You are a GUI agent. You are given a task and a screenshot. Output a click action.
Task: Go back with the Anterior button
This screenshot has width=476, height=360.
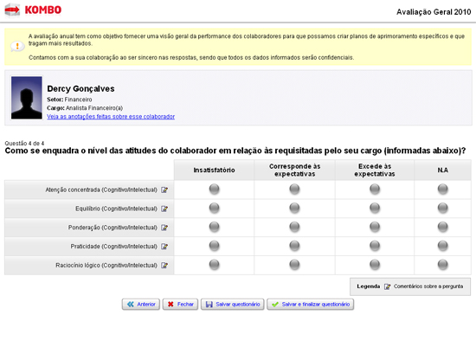(141, 304)
